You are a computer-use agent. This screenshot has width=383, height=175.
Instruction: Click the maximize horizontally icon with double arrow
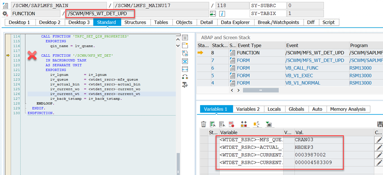(x=185, y=69)
